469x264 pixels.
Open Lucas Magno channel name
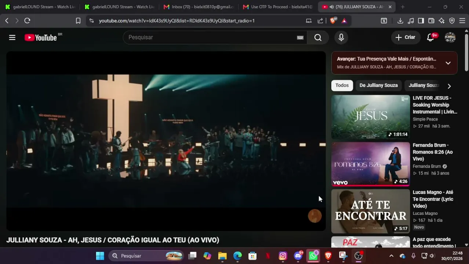[425, 213]
